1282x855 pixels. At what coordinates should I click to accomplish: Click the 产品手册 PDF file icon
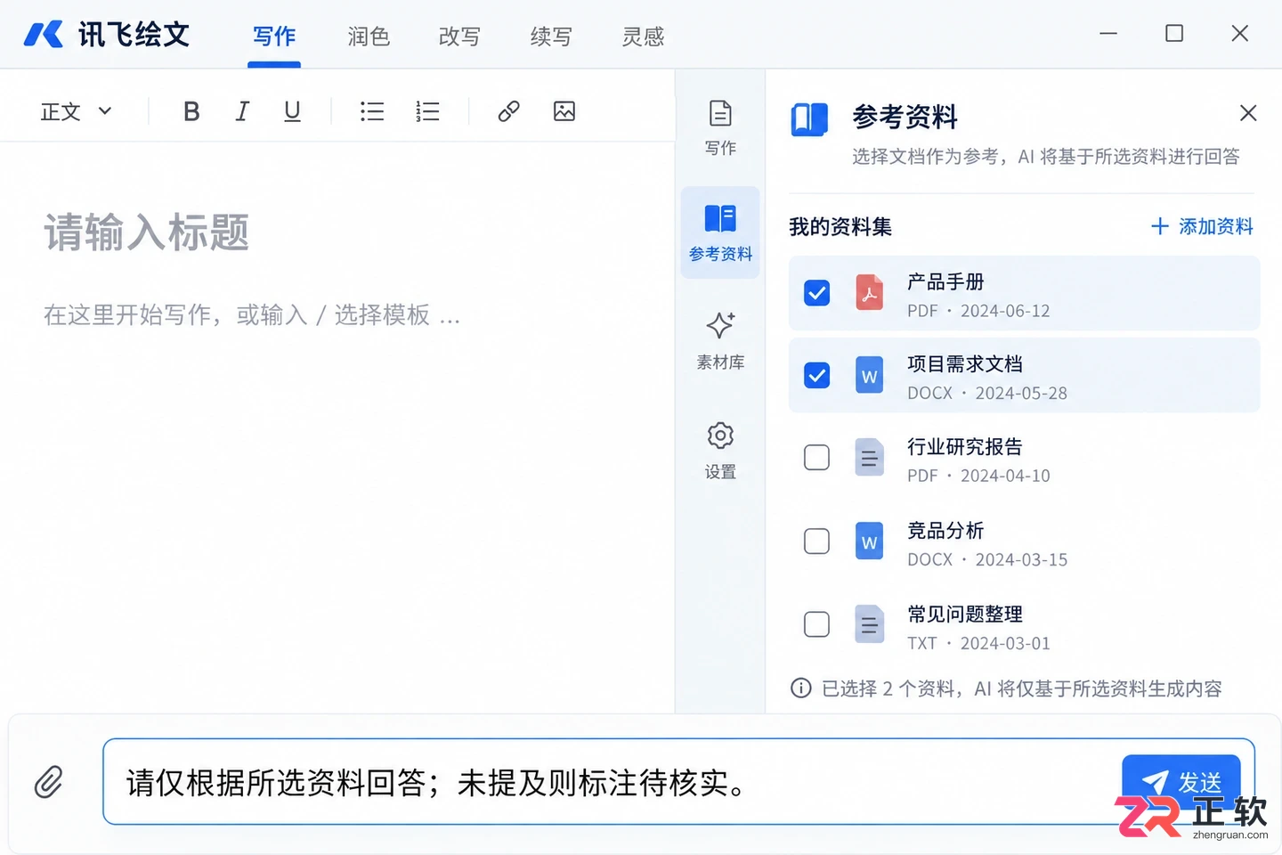(869, 293)
